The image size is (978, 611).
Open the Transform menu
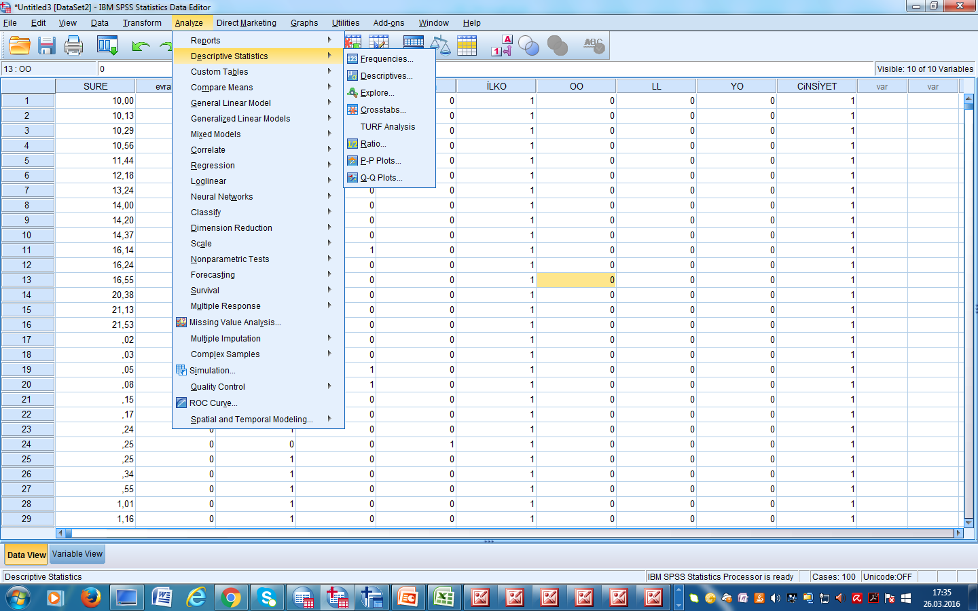click(x=142, y=23)
